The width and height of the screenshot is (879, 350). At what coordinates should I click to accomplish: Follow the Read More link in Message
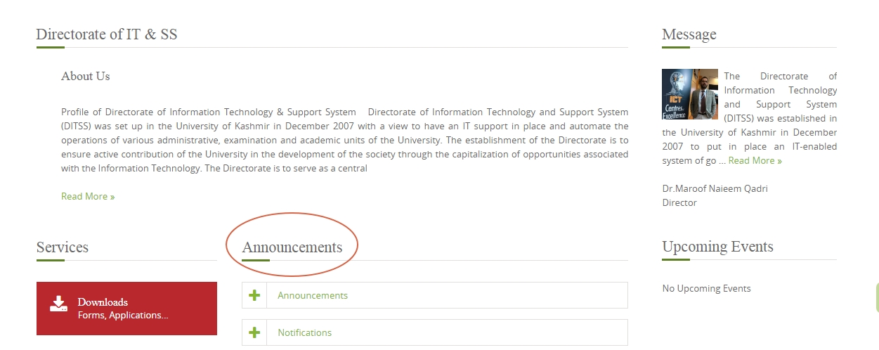click(x=755, y=161)
